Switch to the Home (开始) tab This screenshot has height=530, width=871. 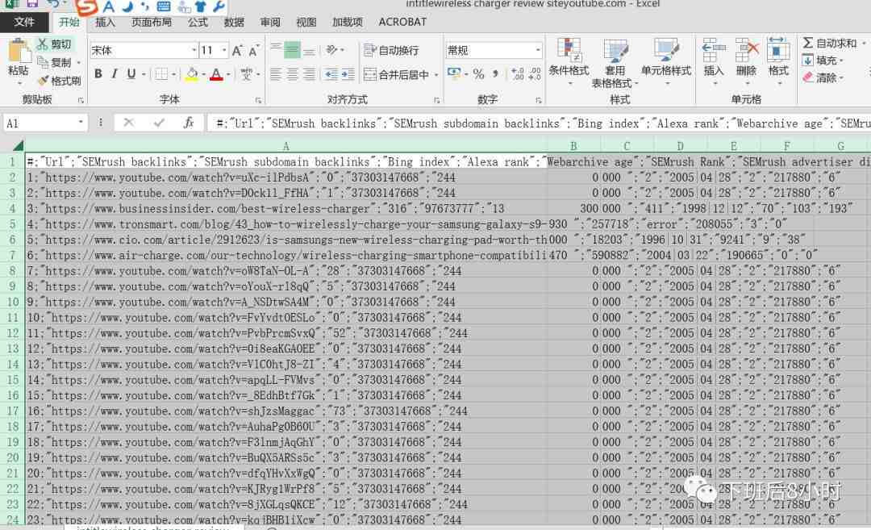(69, 23)
